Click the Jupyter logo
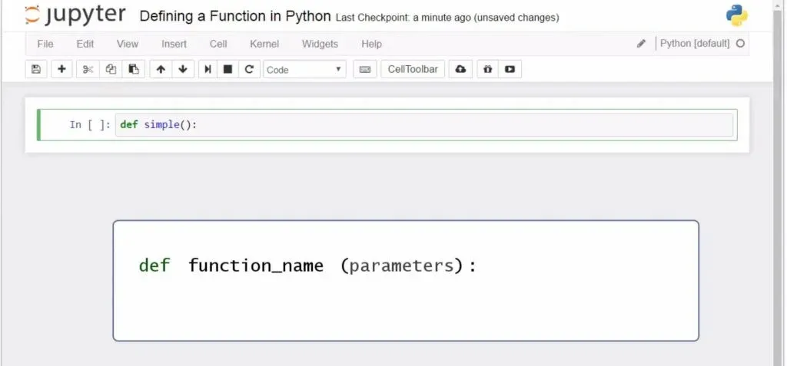The width and height of the screenshot is (787, 366). 75,15
